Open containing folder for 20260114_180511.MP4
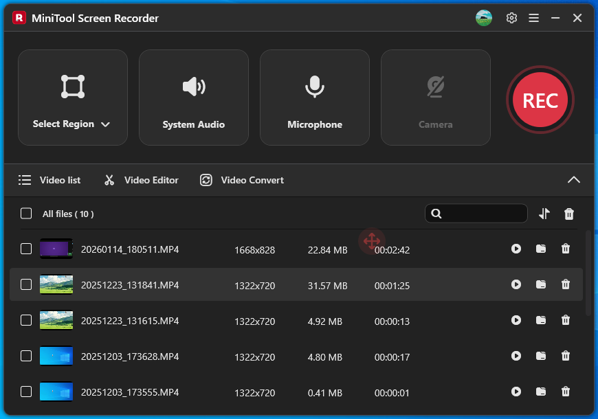598x419 pixels. (541, 249)
